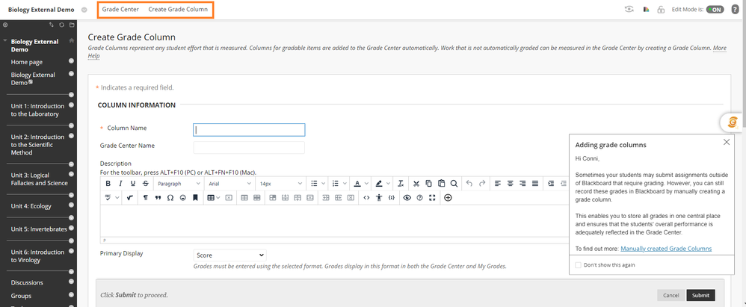Expand numbered list style options
Image resolution: width=746 pixels, height=307 pixels.
click(x=345, y=184)
